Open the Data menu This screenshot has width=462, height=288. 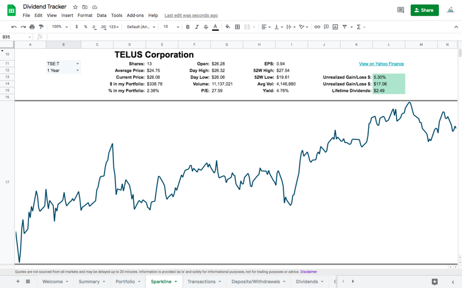(x=102, y=15)
